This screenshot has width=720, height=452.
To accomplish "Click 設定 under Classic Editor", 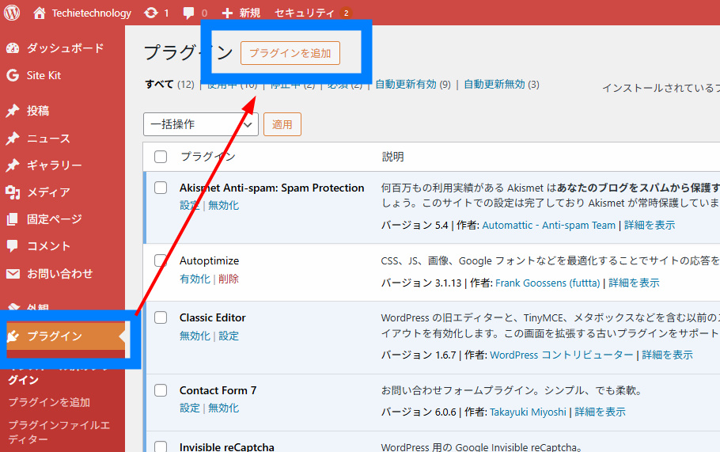I will coord(229,336).
